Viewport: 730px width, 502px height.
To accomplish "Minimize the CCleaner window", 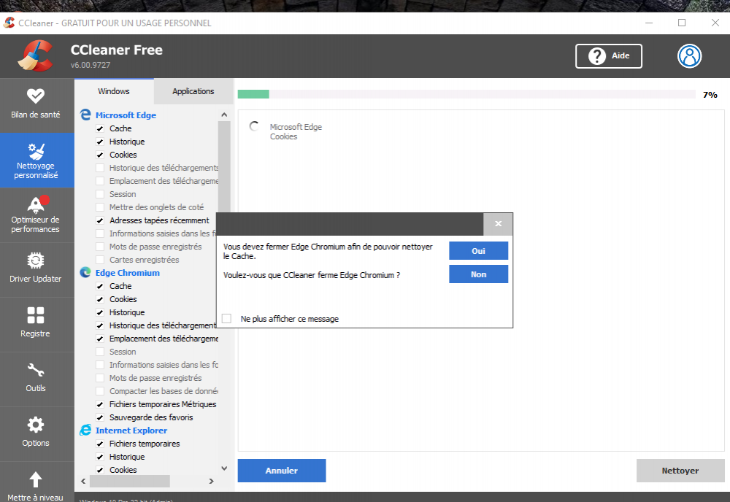I will 648,23.
